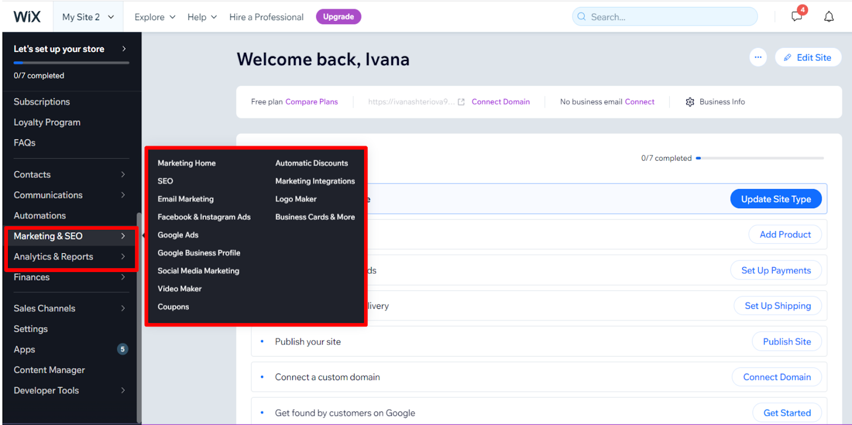The width and height of the screenshot is (852, 425).
Task: Click the Business Info link
Action: 722,102
